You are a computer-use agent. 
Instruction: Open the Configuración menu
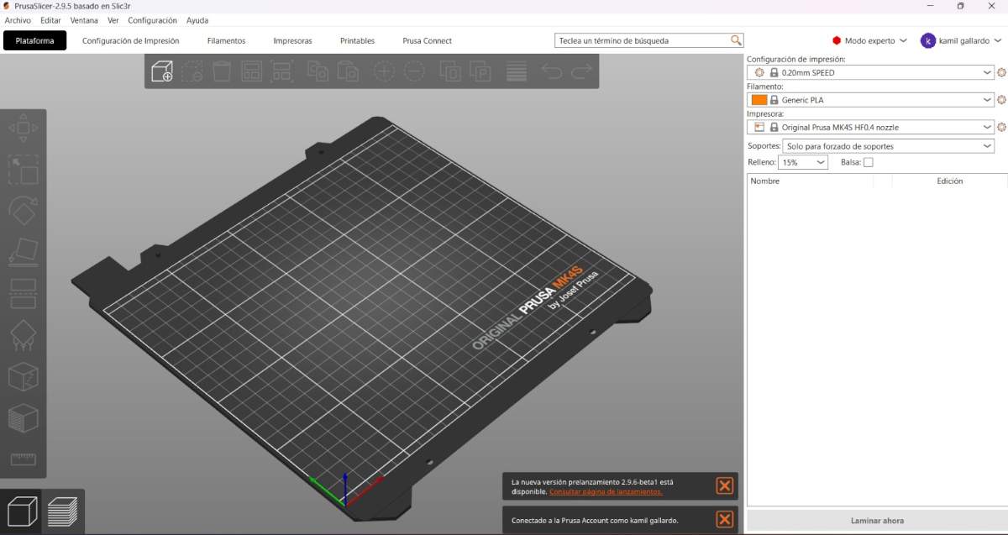point(152,20)
